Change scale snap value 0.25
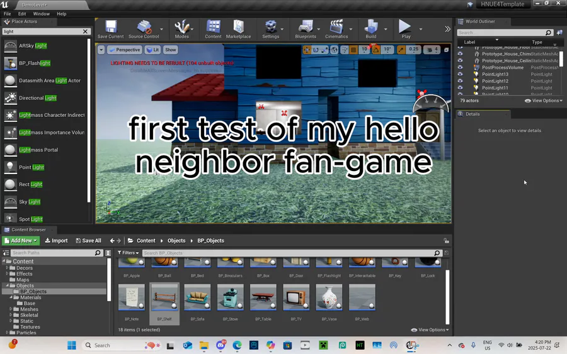This screenshot has width=567, height=354. pos(413,50)
